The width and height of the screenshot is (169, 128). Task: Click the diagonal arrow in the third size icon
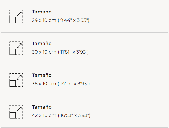[19, 77]
